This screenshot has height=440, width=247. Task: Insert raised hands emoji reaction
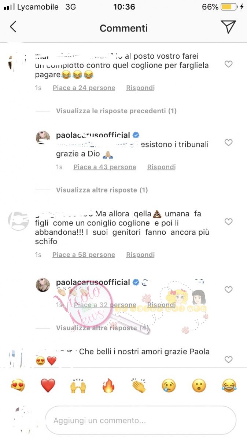pos(78,386)
